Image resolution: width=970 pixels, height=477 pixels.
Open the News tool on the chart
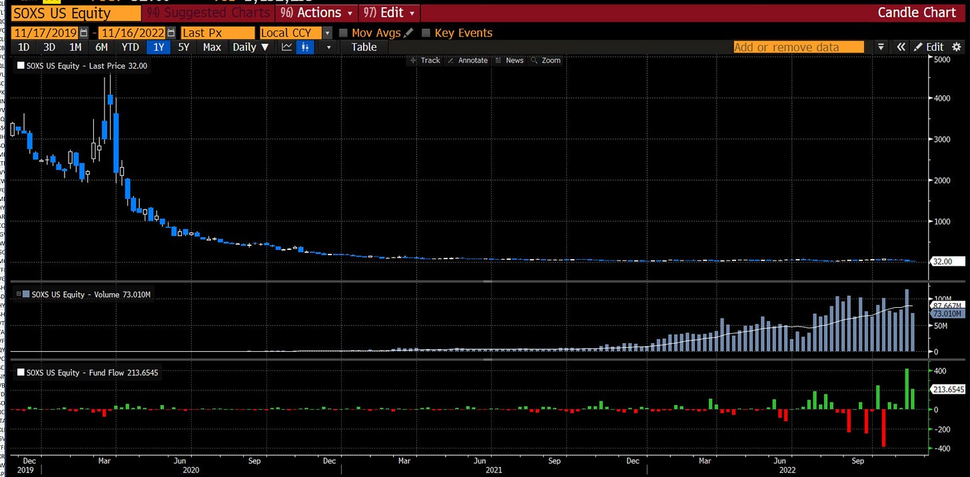(510, 60)
